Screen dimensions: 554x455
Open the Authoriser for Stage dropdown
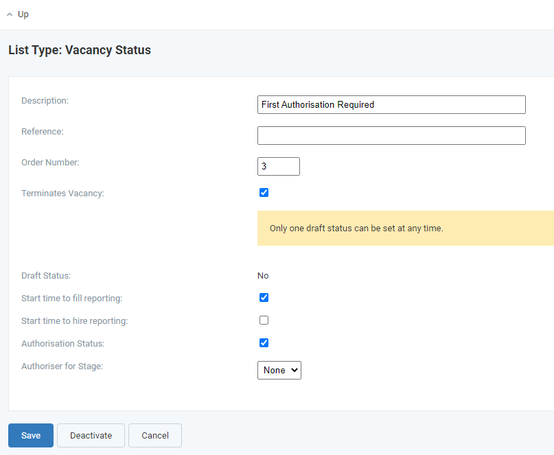pyautogui.click(x=279, y=370)
